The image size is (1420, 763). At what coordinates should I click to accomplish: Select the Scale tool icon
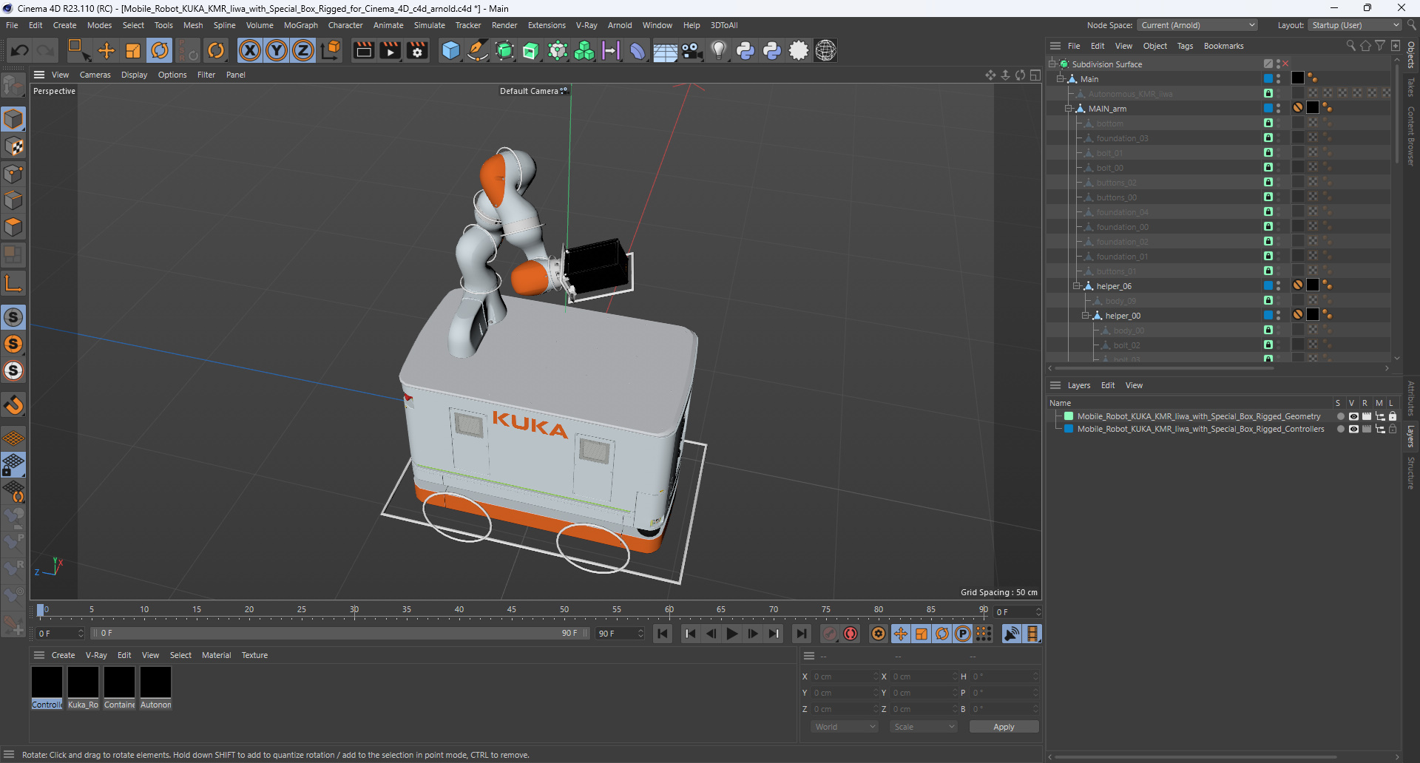[133, 50]
